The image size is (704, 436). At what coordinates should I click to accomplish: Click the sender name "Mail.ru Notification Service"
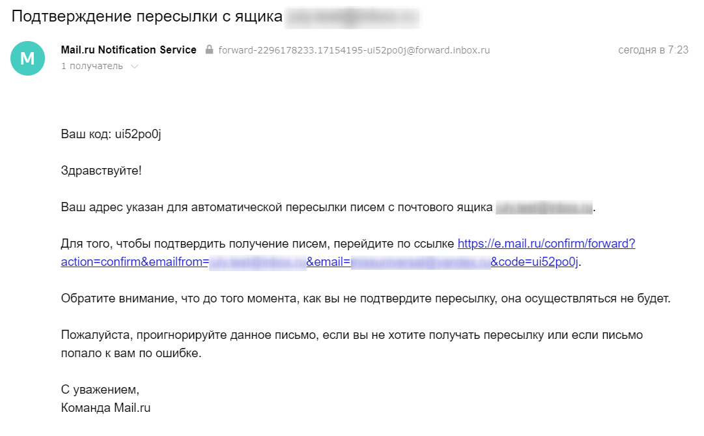point(128,50)
